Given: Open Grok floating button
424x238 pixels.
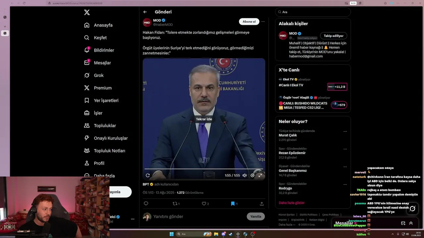Looking at the screenshot, I should pos(412,209).
